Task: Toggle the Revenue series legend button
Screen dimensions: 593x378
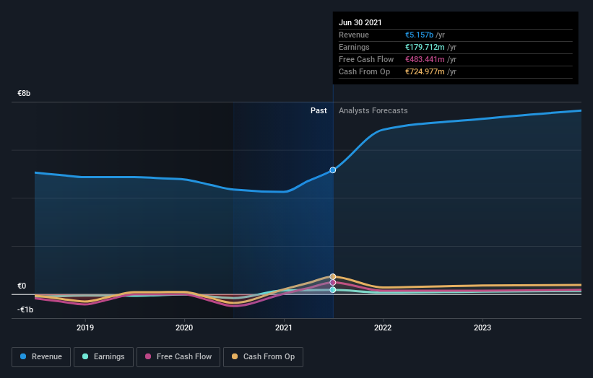Action: point(41,357)
